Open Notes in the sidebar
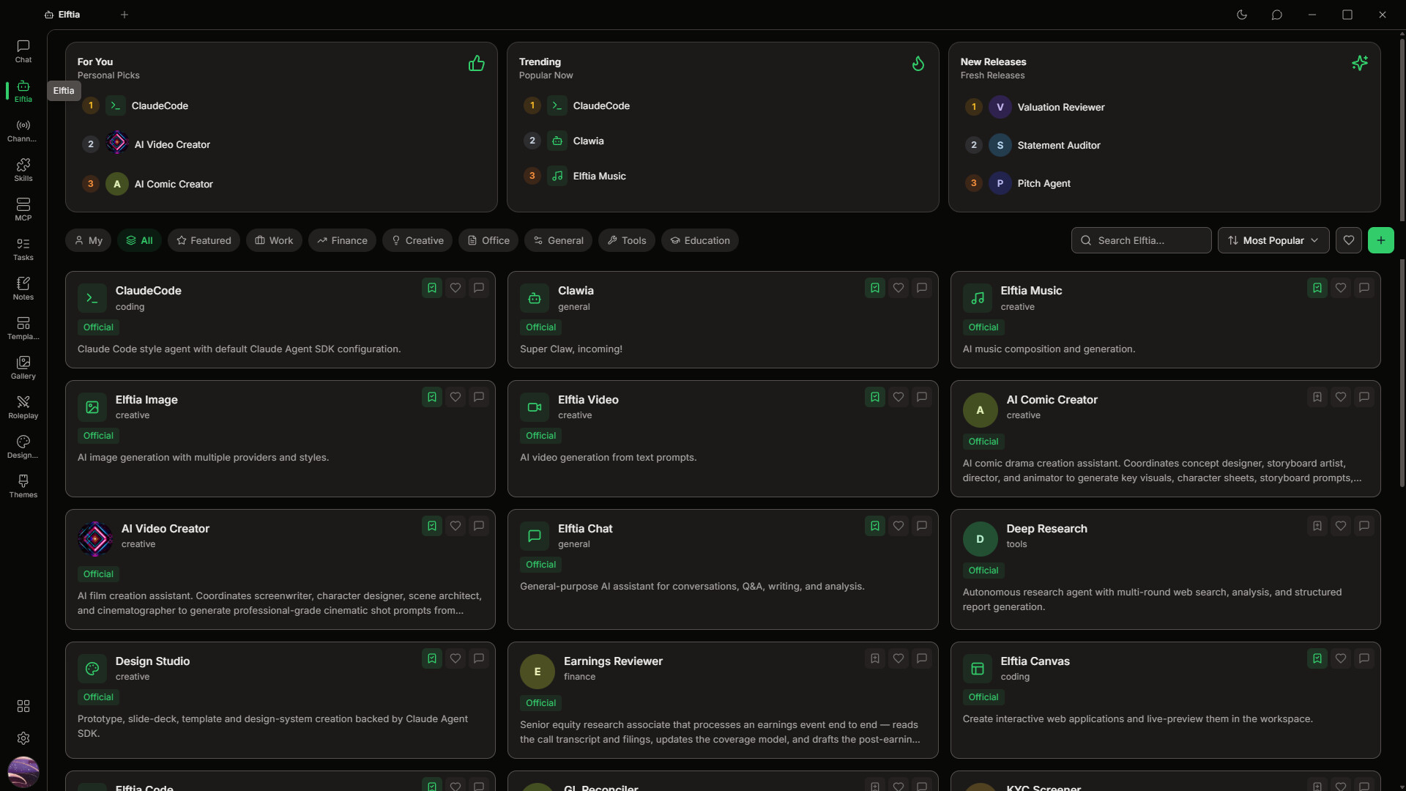This screenshot has height=791, width=1406. click(23, 289)
